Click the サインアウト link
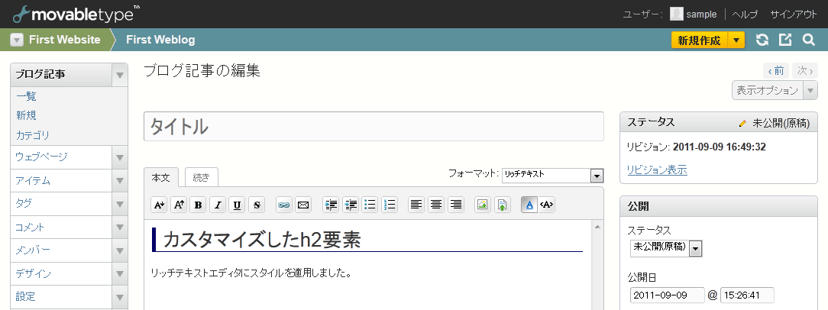This screenshot has width=828, height=310. coord(794,15)
